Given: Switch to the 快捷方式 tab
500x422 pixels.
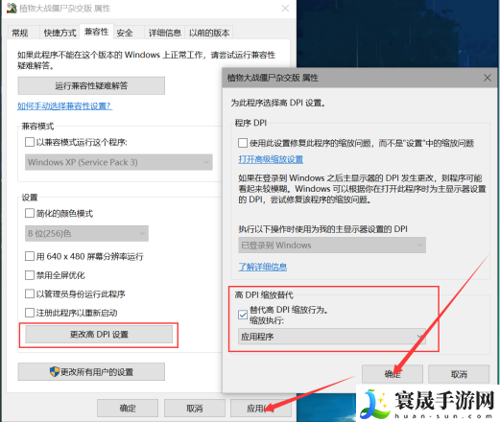Looking at the screenshot, I should [x=60, y=33].
